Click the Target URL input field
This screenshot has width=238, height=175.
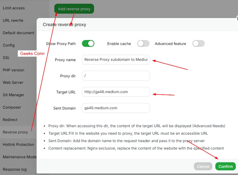(x=116, y=92)
